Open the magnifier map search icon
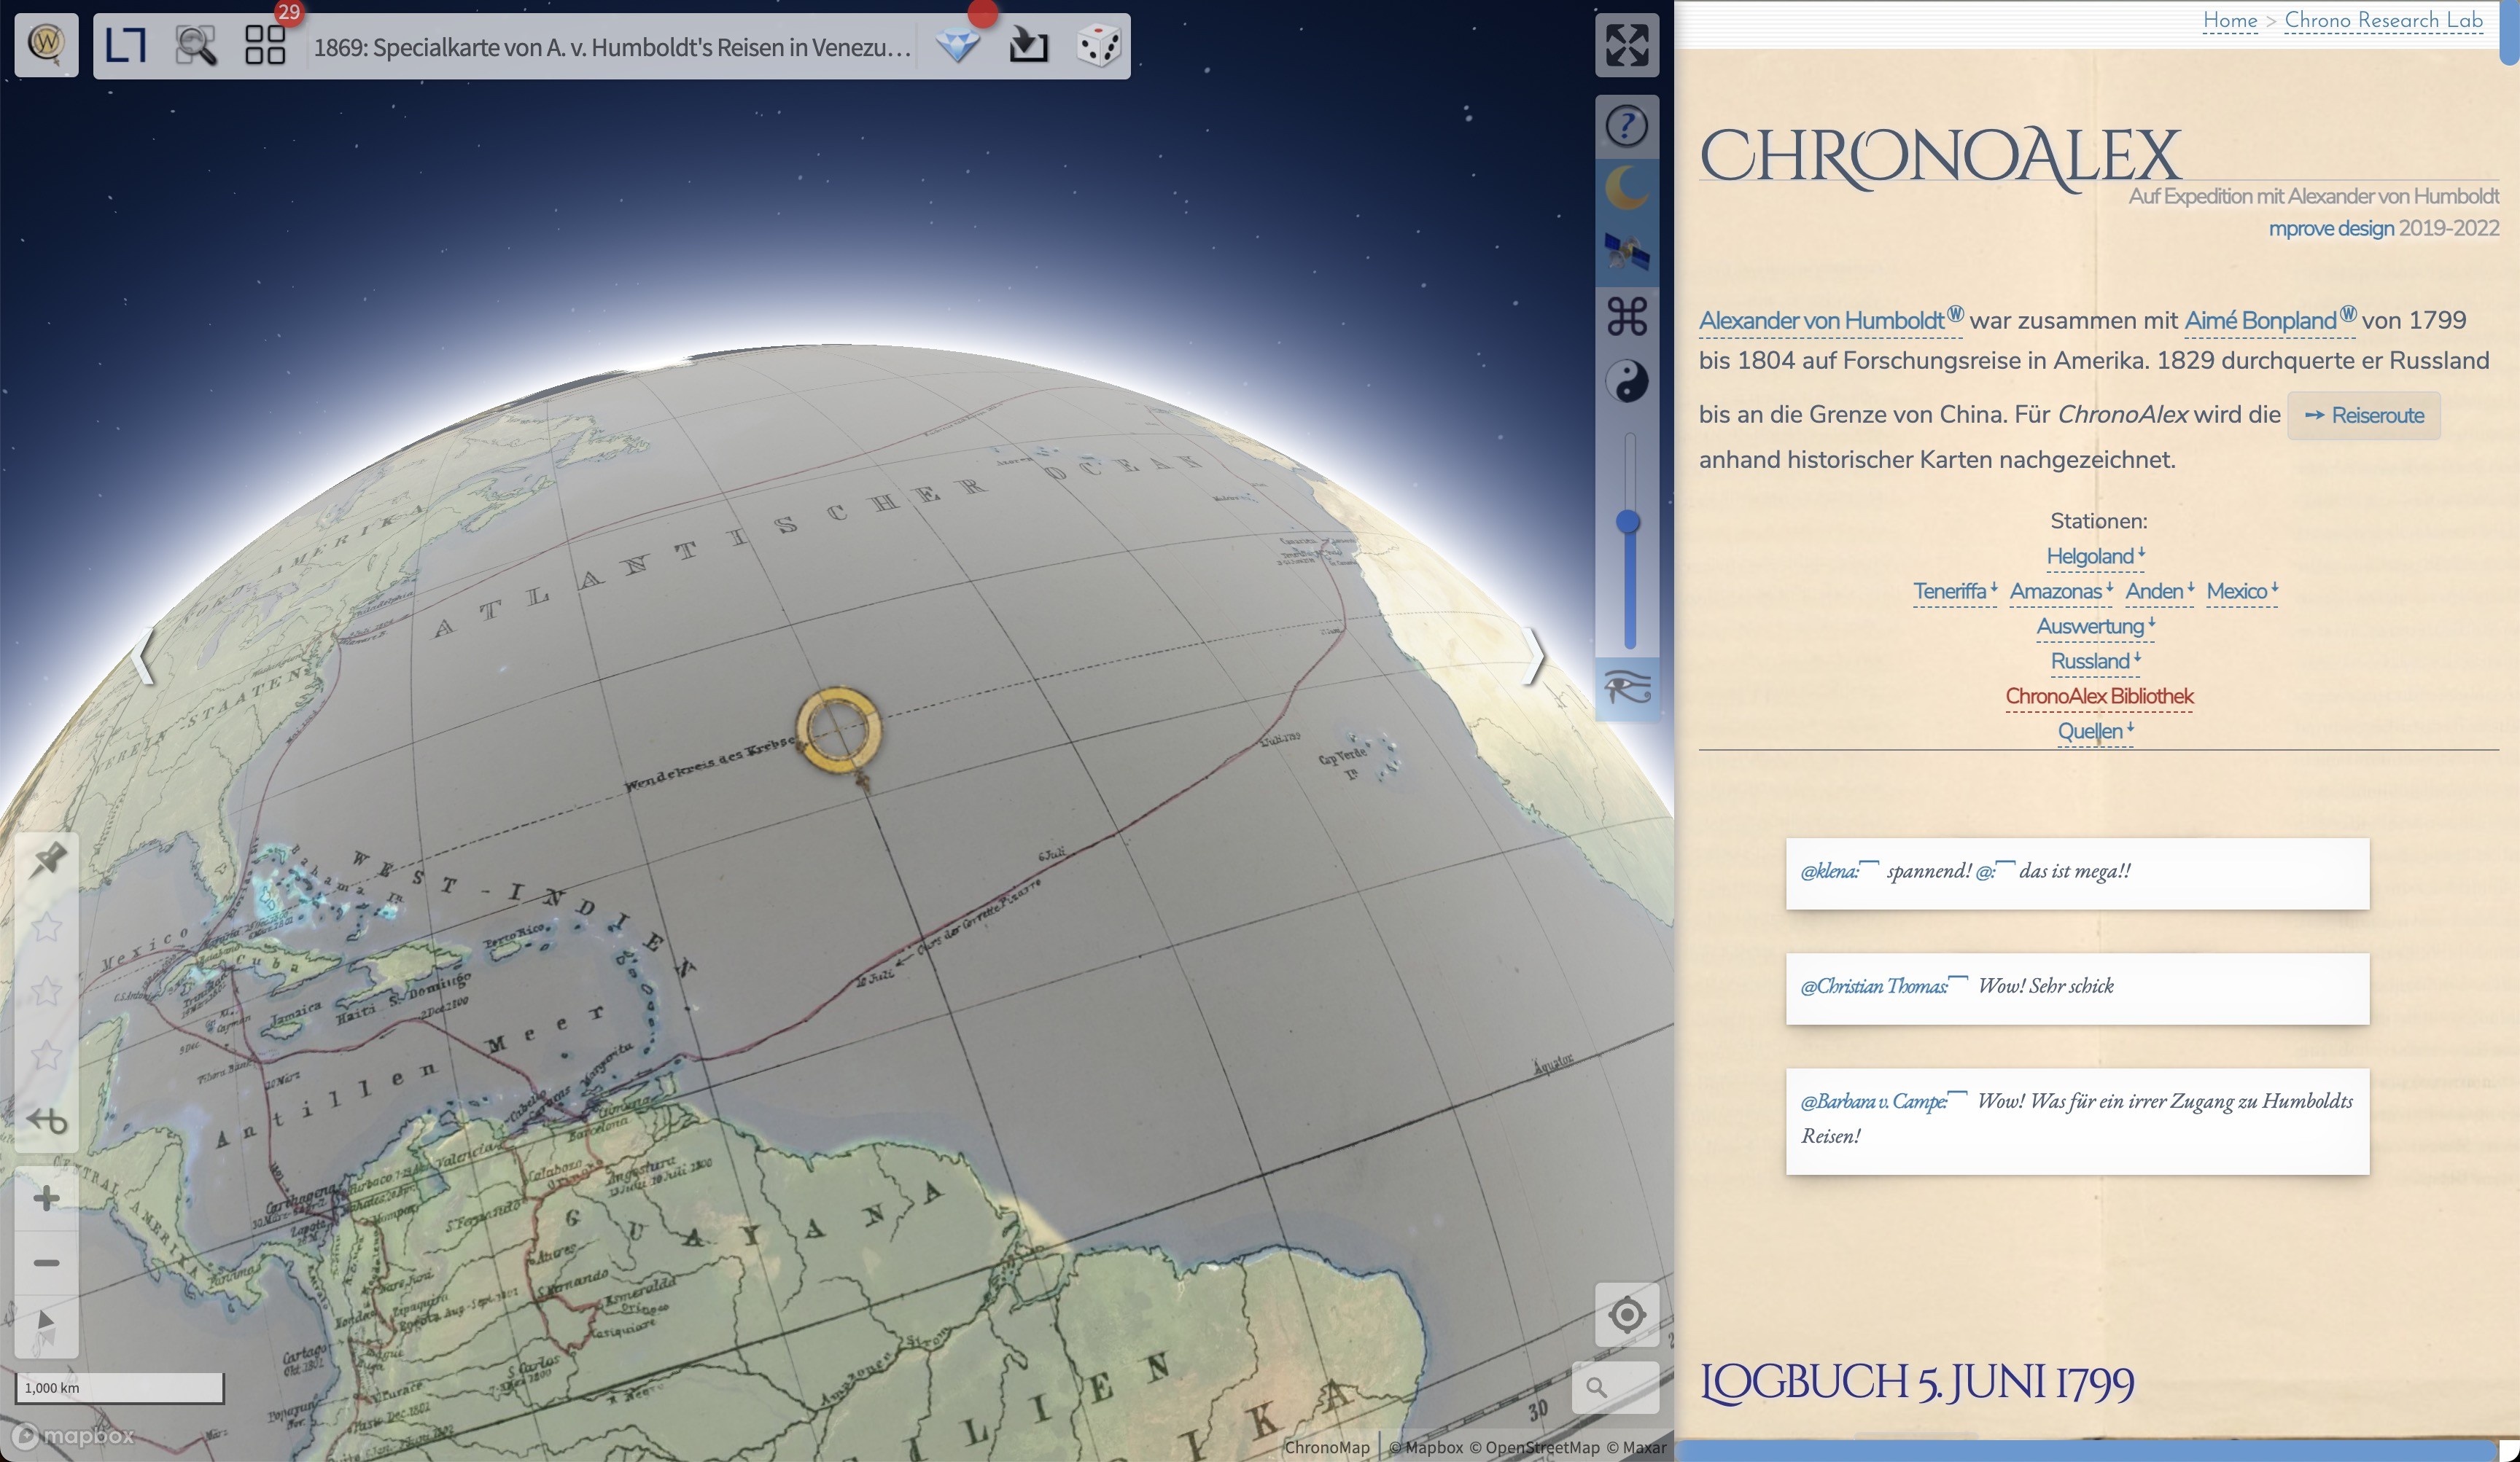This screenshot has height=1462, width=2520. (x=195, y=46)
